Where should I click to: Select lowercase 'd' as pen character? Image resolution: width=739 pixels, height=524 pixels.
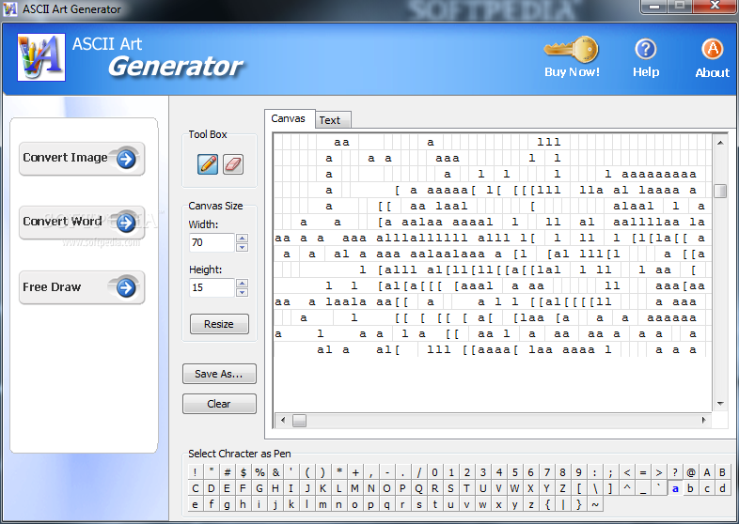[723, 488]
